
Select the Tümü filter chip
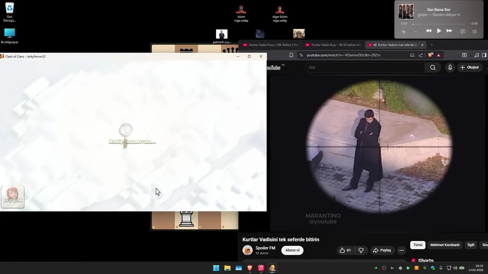pyautogui.click(x=418, y=245)
